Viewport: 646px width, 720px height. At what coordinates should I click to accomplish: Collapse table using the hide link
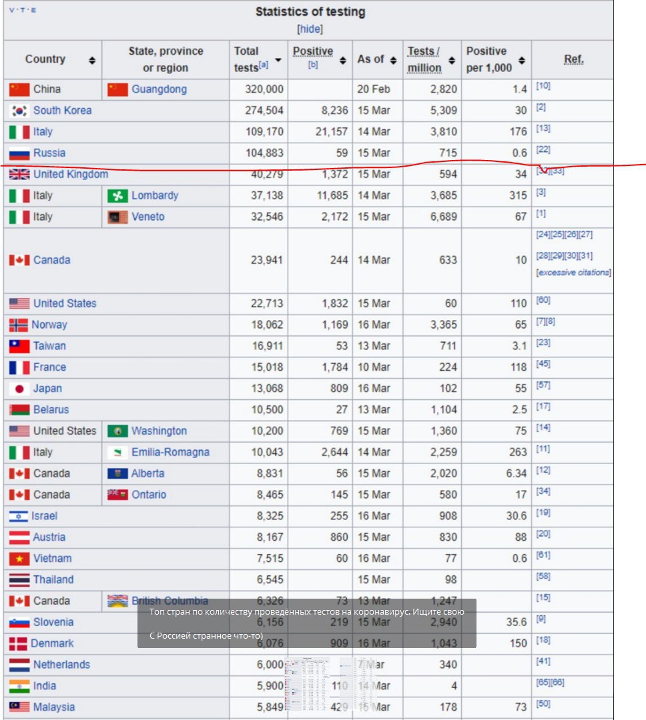310,29
